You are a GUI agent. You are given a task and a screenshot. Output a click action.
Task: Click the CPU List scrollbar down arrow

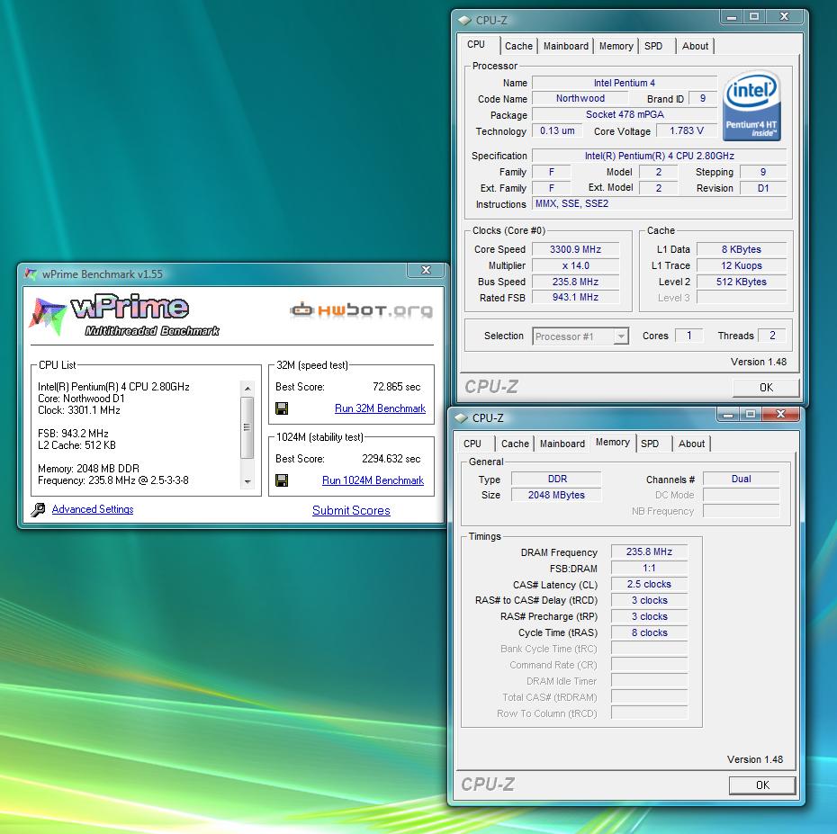247,481
